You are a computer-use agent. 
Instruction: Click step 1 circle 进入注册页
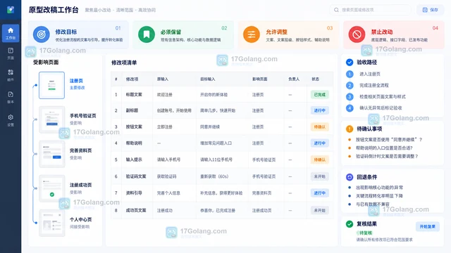pos(350,74)
